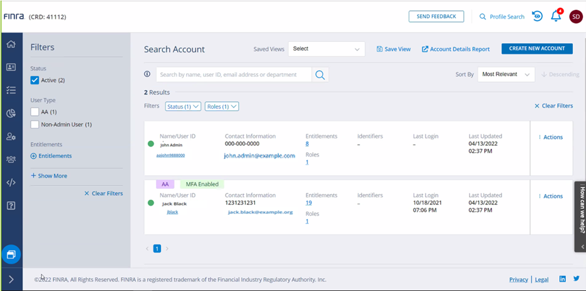Open the Sort By Most Relevant dropdown
586x291 pixels.
pos(506,74)
